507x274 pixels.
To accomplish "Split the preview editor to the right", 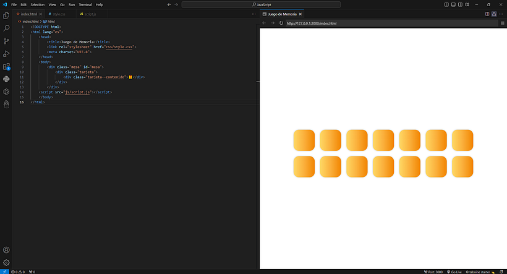I will 487,14.
